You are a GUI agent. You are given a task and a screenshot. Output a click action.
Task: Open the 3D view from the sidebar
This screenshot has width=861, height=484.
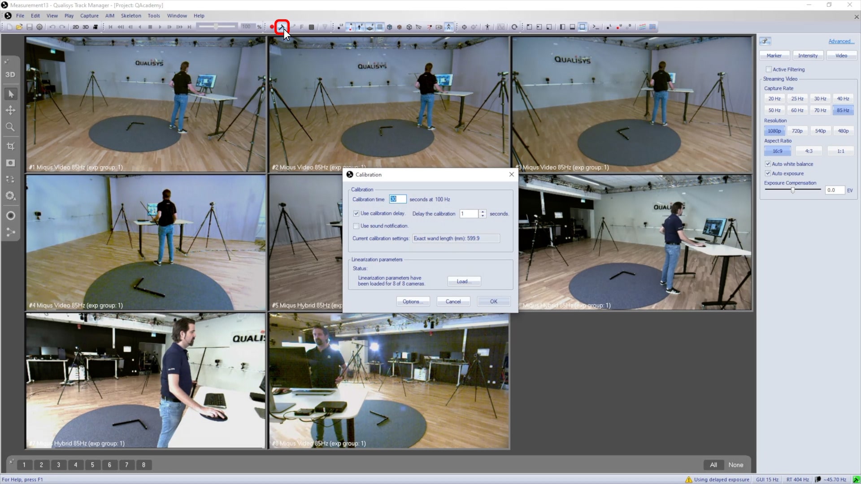pos(10,74)
